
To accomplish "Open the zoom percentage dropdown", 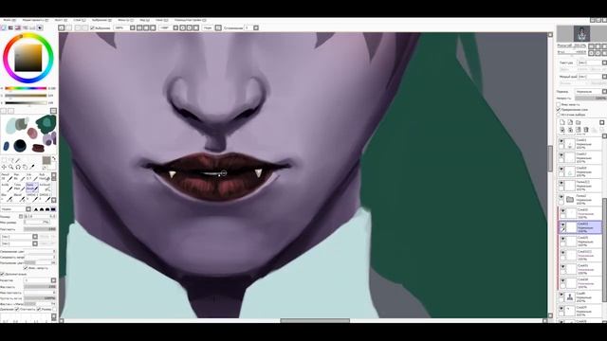I will [133, 27].
